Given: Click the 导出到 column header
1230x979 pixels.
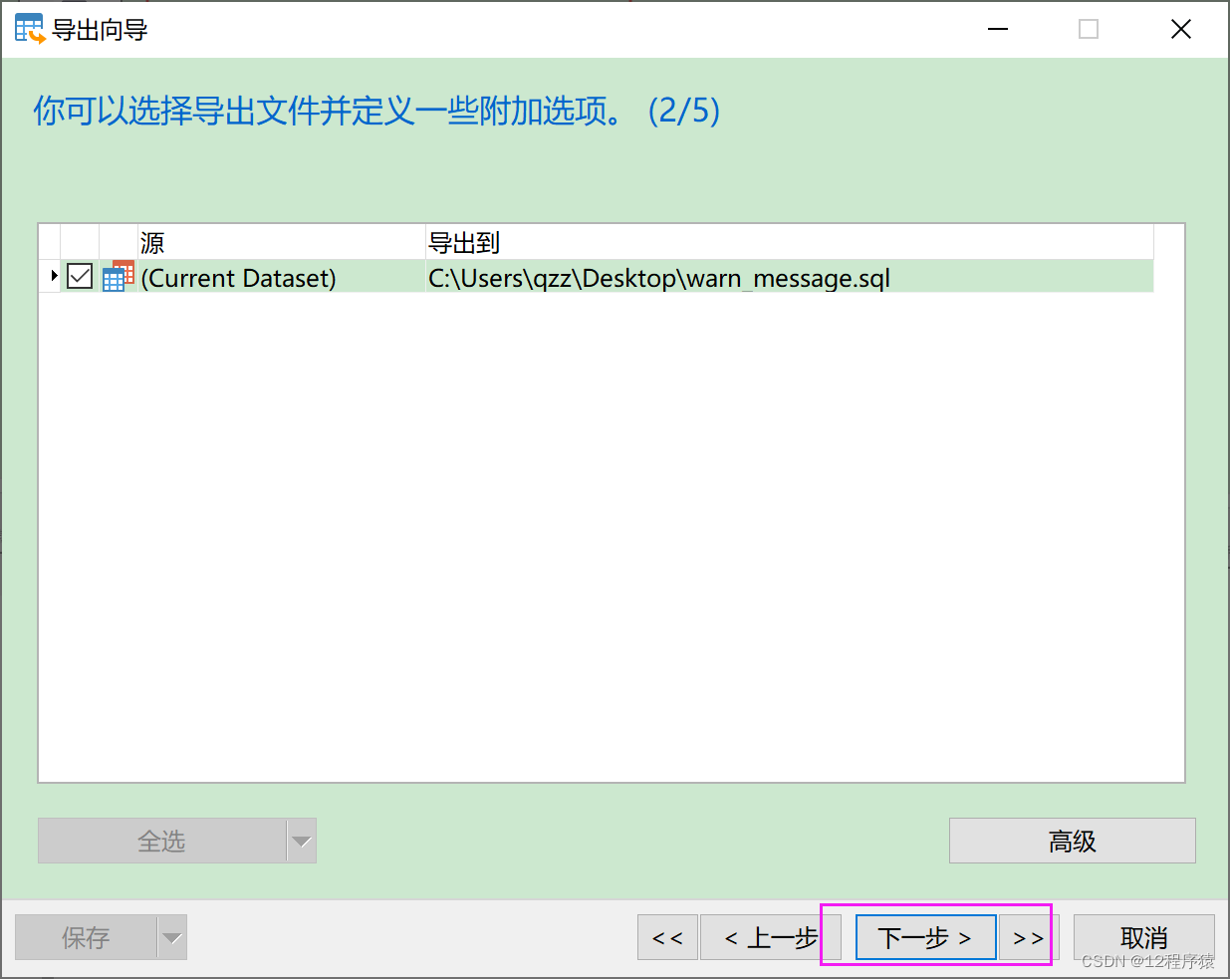Looking at the screenshot, I should tap(790, 242).
